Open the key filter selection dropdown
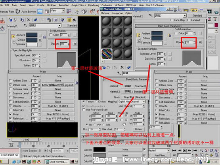The height and width of the screenshot is (166, 220). pos(168,151)
